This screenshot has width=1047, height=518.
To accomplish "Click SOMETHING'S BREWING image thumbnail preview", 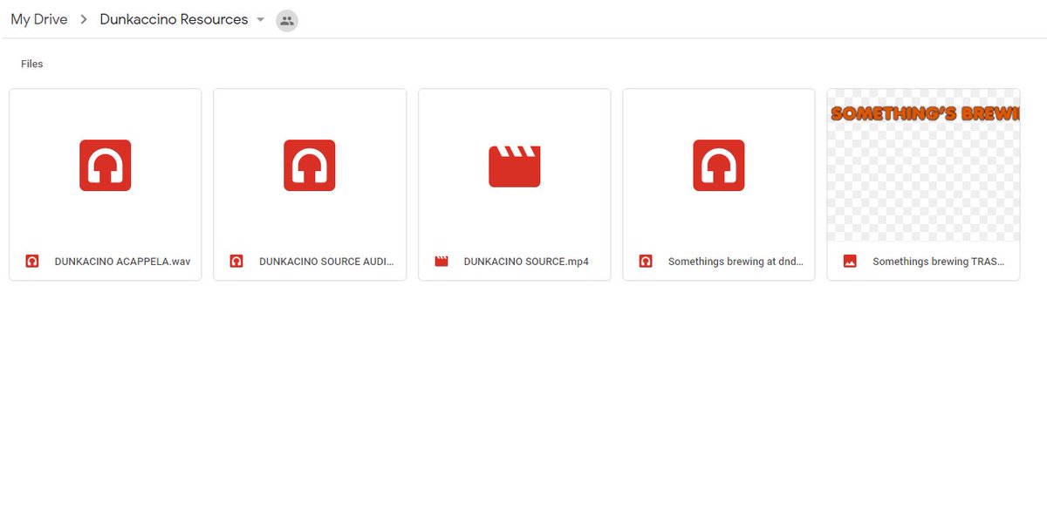I will (923, 165).
